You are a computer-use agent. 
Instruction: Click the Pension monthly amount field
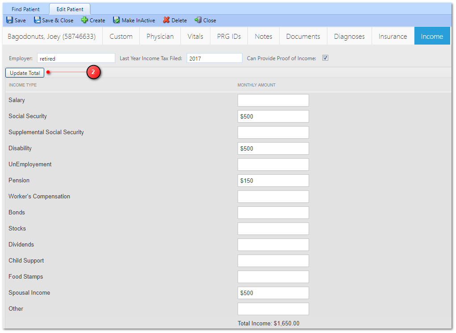pos(273,181)
